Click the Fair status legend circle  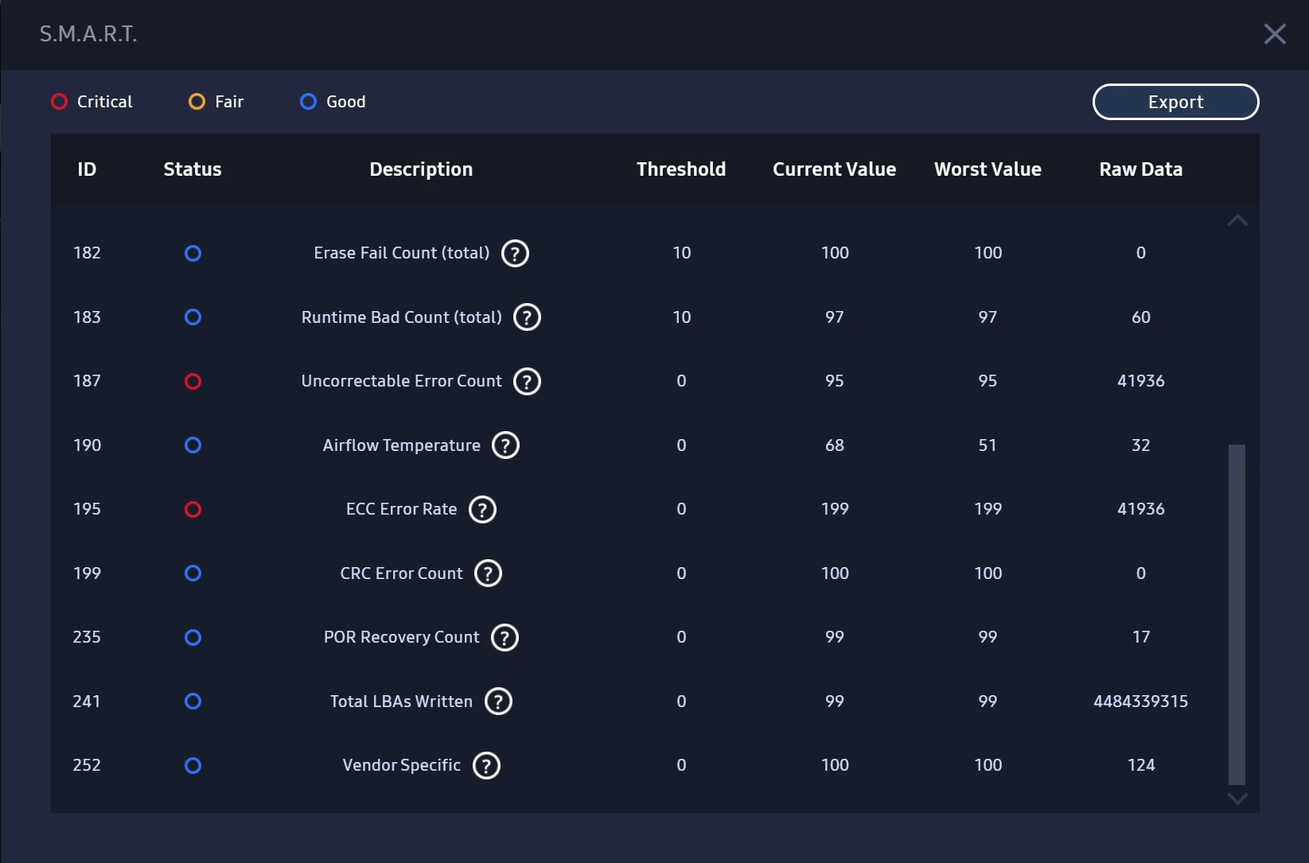pyautogui.click(x=196, y=101)
